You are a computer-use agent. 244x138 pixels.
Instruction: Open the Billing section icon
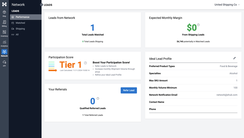coord(4,24)
